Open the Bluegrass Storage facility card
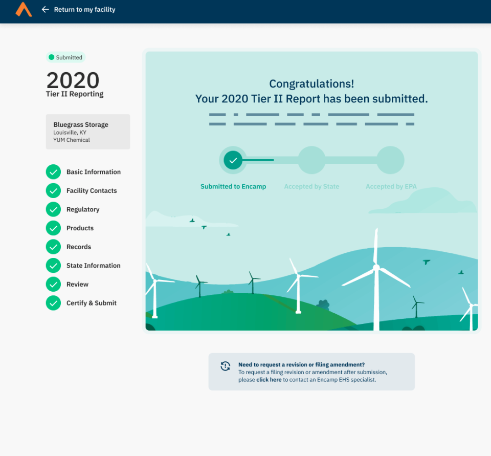 [88, 132]
